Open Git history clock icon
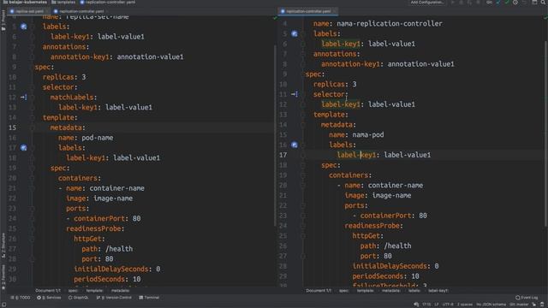 click(x=515, y=2)
